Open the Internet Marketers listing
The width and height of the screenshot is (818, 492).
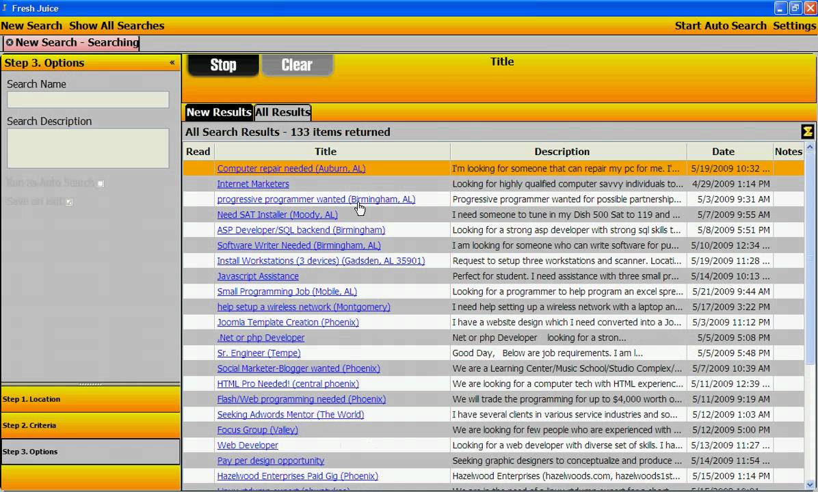pyautogui.click(x=253, y=184)
